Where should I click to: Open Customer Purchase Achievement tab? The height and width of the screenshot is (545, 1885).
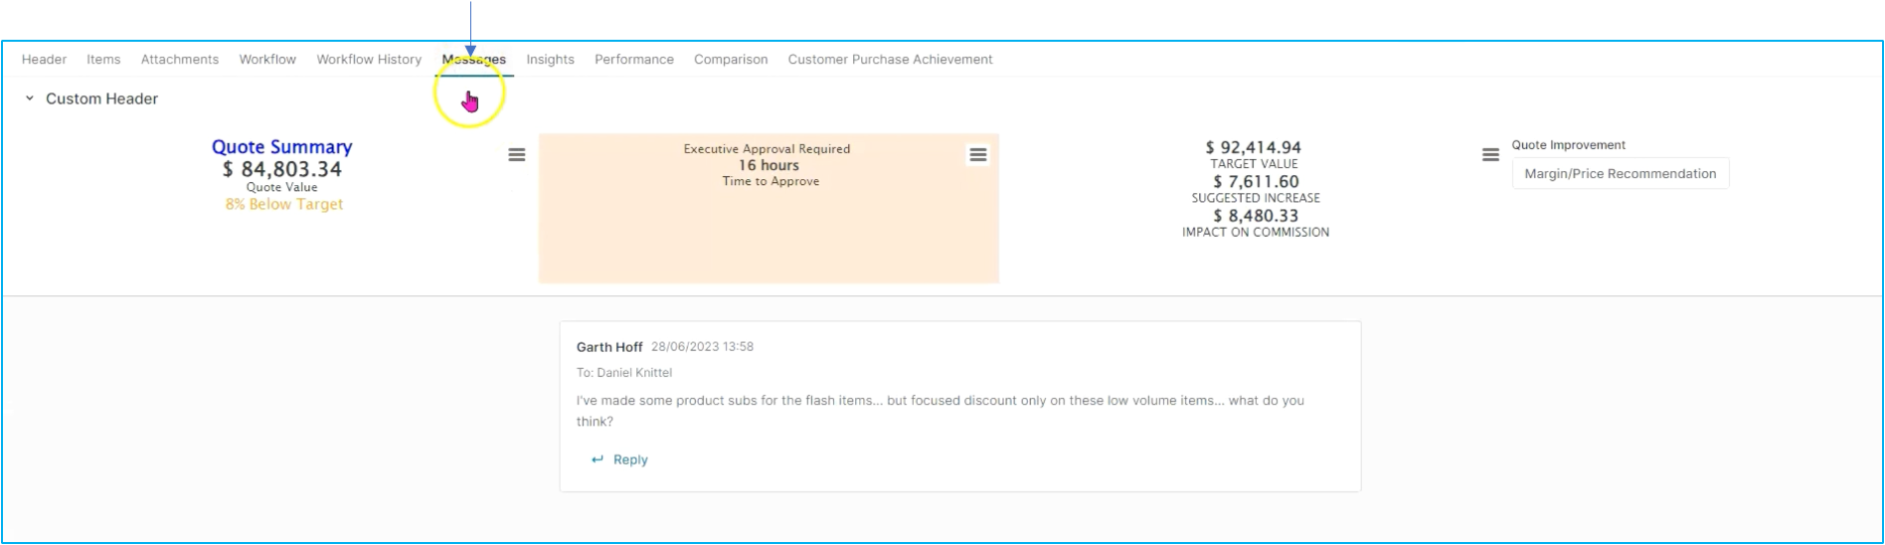[890, 60]
